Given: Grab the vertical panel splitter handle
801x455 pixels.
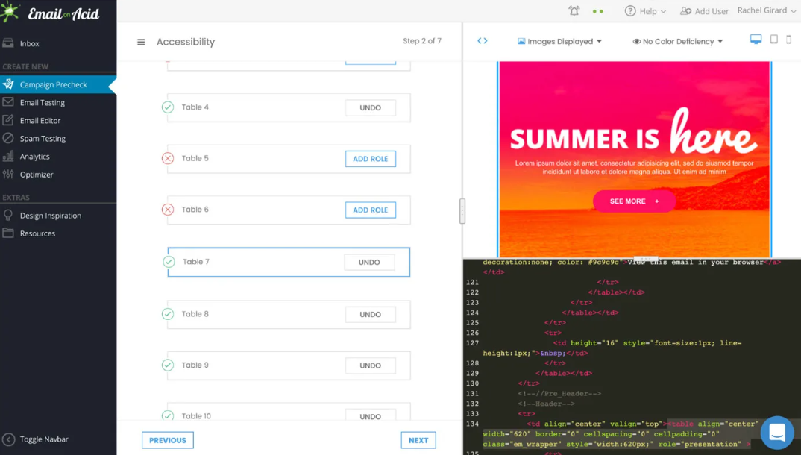Looking at the screenshot, I should (x=462, y=211).
